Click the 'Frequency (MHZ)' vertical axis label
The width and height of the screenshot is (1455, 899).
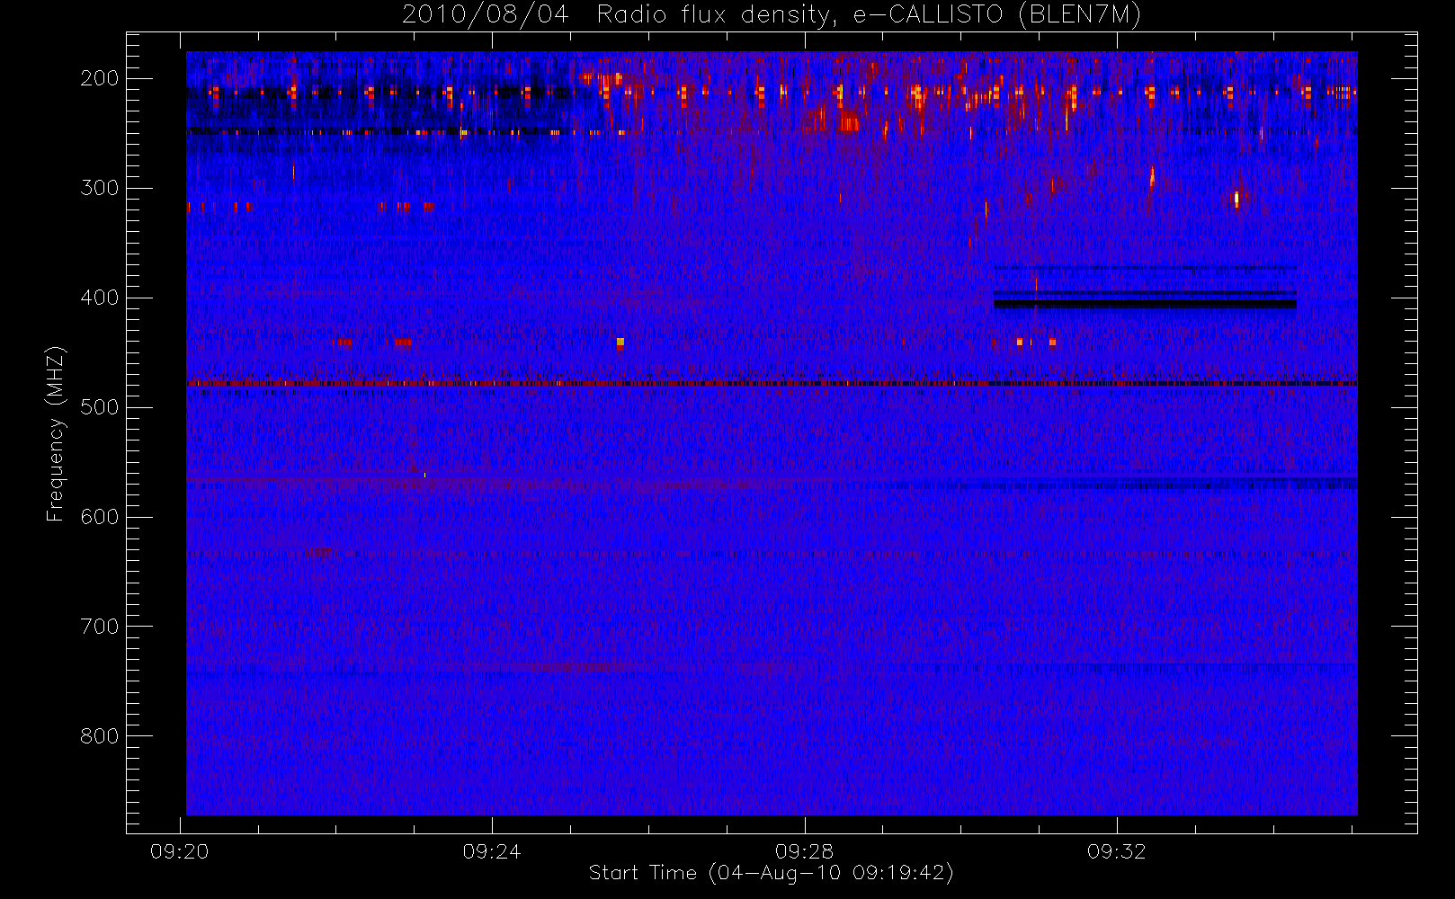56,433
